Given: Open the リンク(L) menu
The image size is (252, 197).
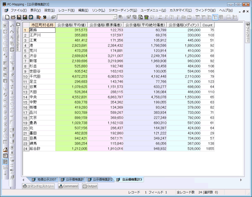Looking at the screenshot, I should point(99,11).
